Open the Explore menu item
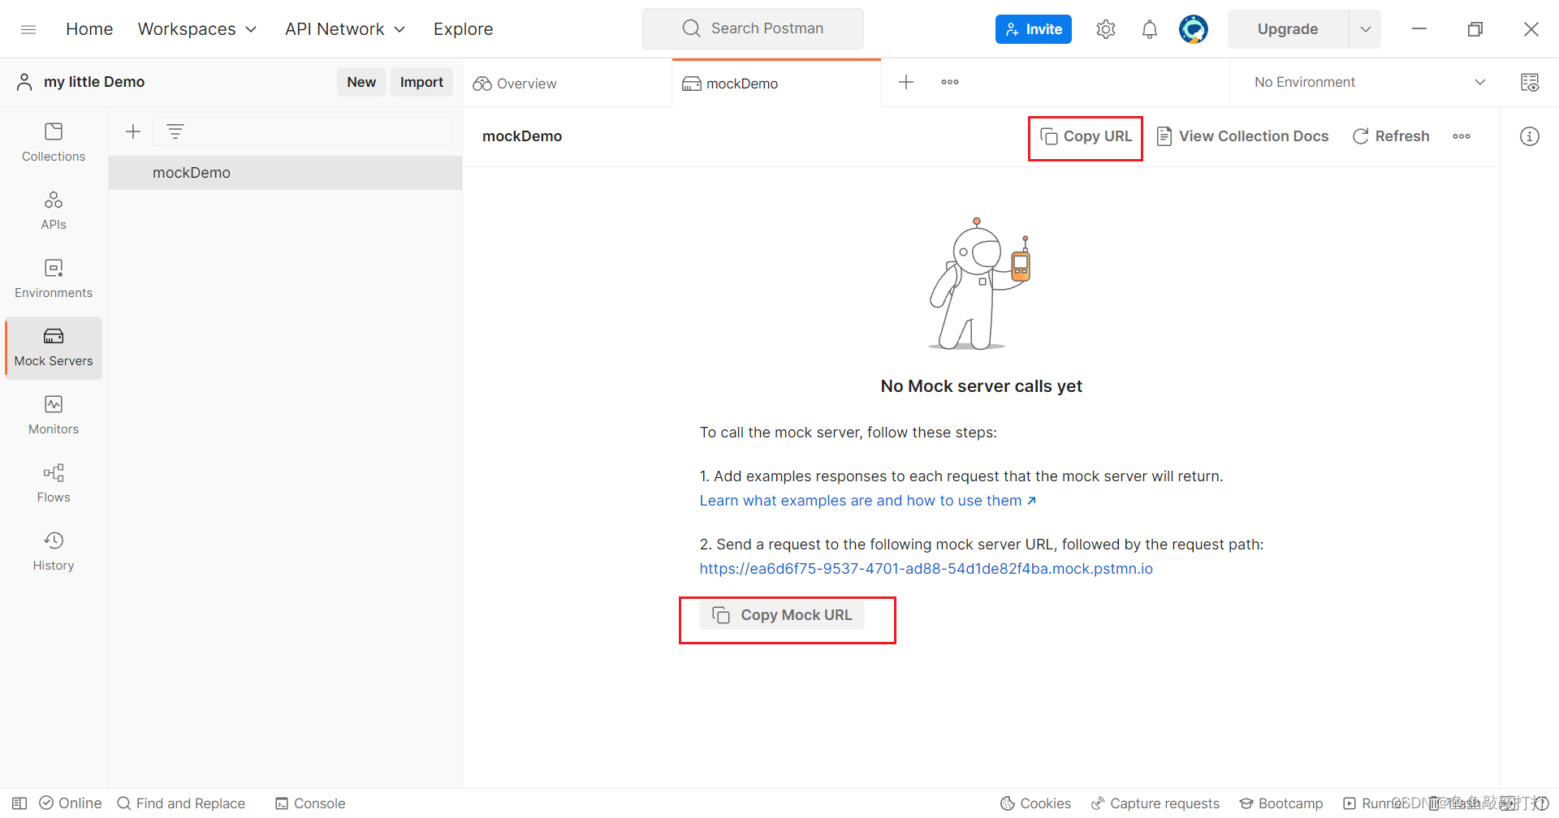Viewport: 1559px width, 818px height. tap(463, 28)
